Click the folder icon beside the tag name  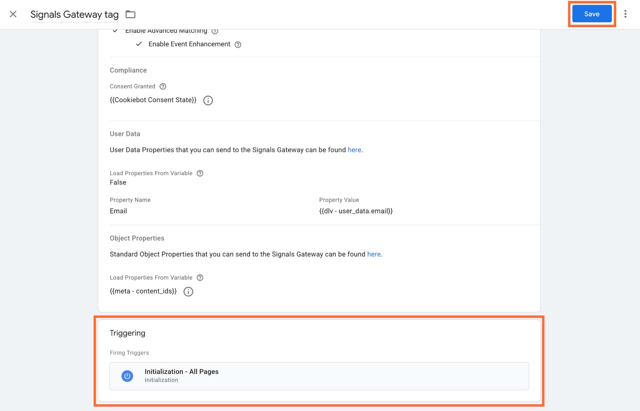pos(130,14)
